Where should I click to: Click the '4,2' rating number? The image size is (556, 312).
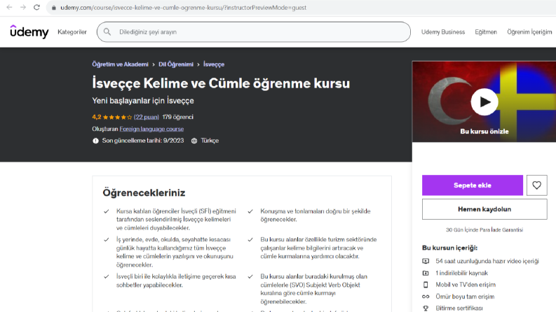point(97,117)
